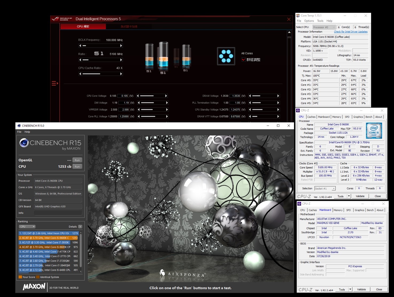Run the OpenGL test in Cinebench
This screenshot has height=297, width=394.
pos(77,160)
